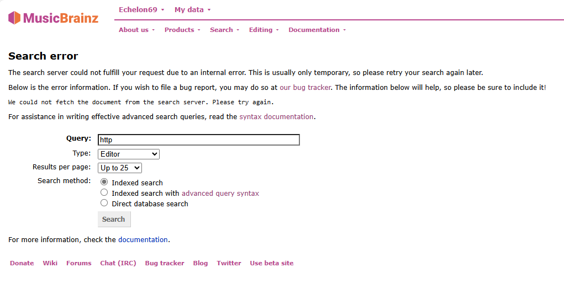This screenshot has width=564, height=289.
Task: Select the Direct database search radio button
Action: [104, 203]
